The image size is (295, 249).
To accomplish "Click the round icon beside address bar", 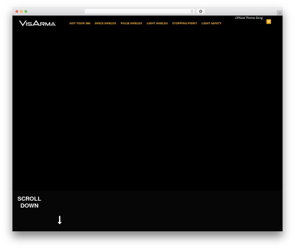I will (x=201, y=11).
